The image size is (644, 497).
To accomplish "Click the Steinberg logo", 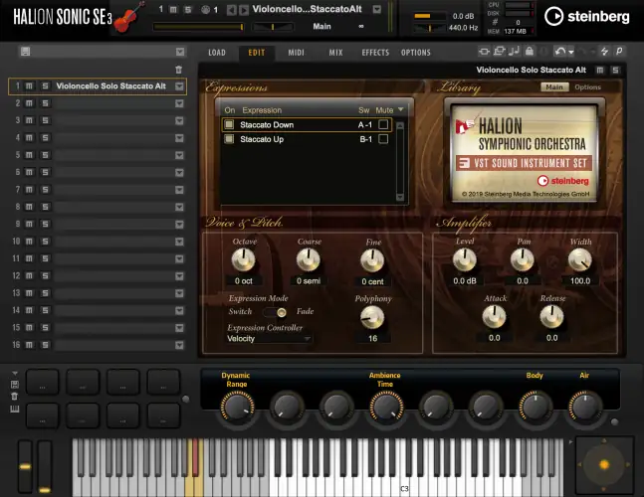I will point(587,16).
